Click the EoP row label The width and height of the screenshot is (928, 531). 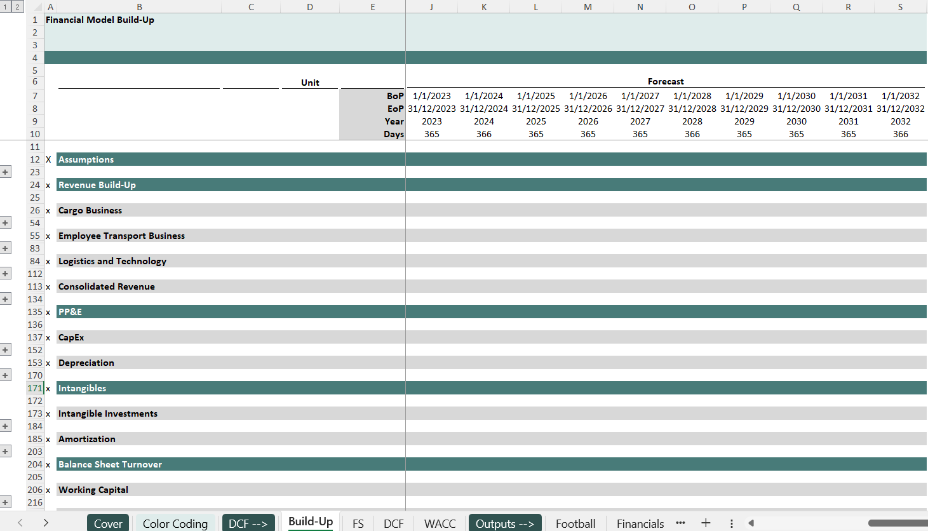point(396,109)
